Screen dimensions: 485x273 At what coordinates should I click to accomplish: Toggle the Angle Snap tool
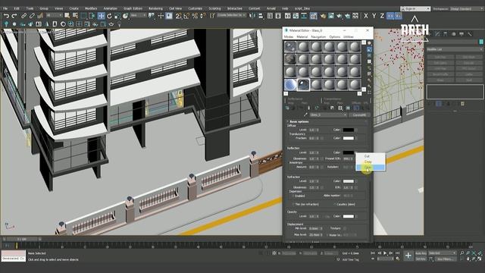(186, 16)
